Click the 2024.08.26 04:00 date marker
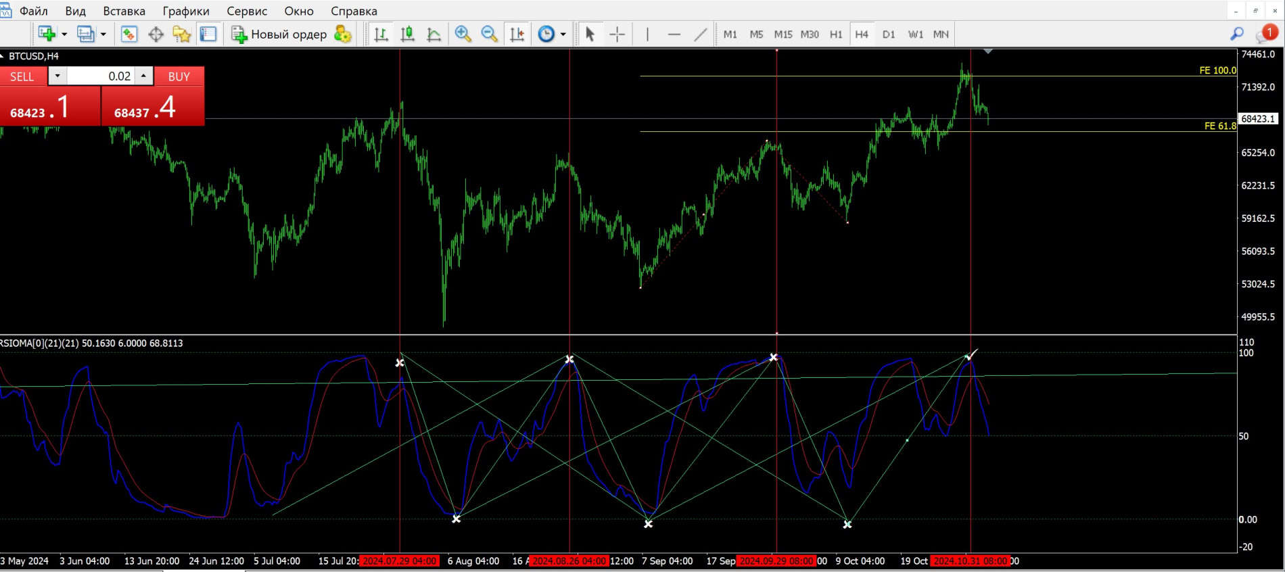1285x572 pixels. tap(569, 561)
